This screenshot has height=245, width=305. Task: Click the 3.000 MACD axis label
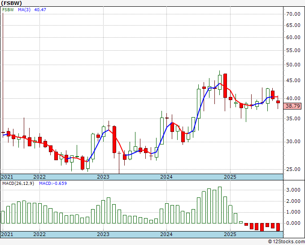pos(293,190)
